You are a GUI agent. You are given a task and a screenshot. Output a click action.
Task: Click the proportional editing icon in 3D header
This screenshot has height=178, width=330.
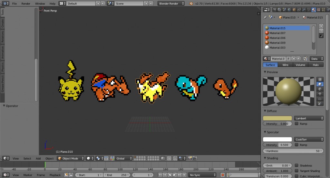pos(169,158)
